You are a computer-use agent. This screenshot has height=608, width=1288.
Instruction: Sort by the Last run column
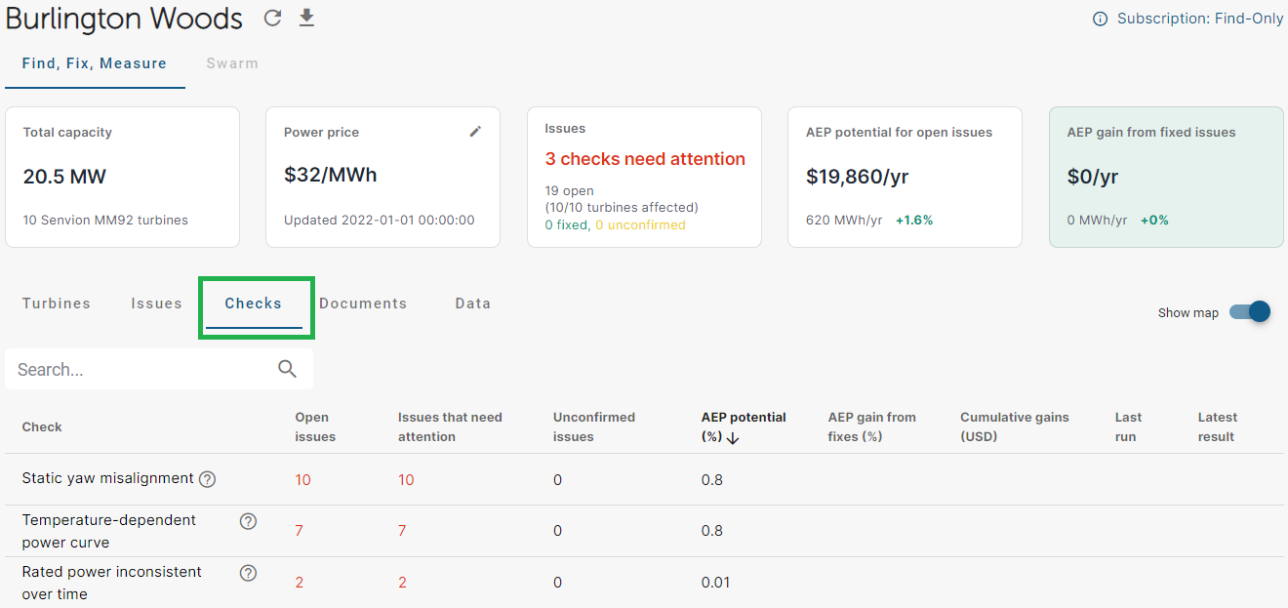(x=1128, y=426)
